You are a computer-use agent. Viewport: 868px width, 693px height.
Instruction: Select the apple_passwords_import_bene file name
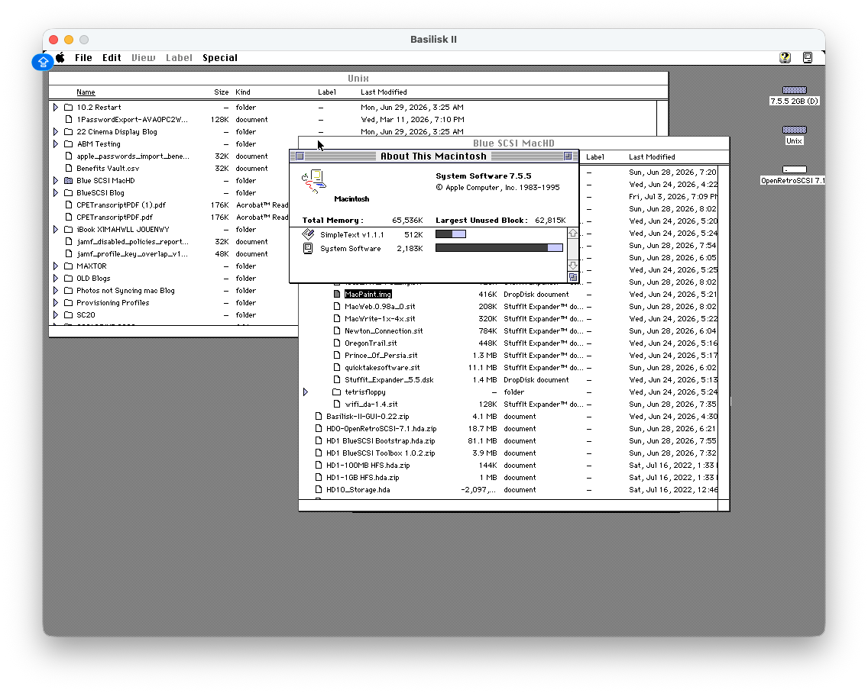click(133, 156)
